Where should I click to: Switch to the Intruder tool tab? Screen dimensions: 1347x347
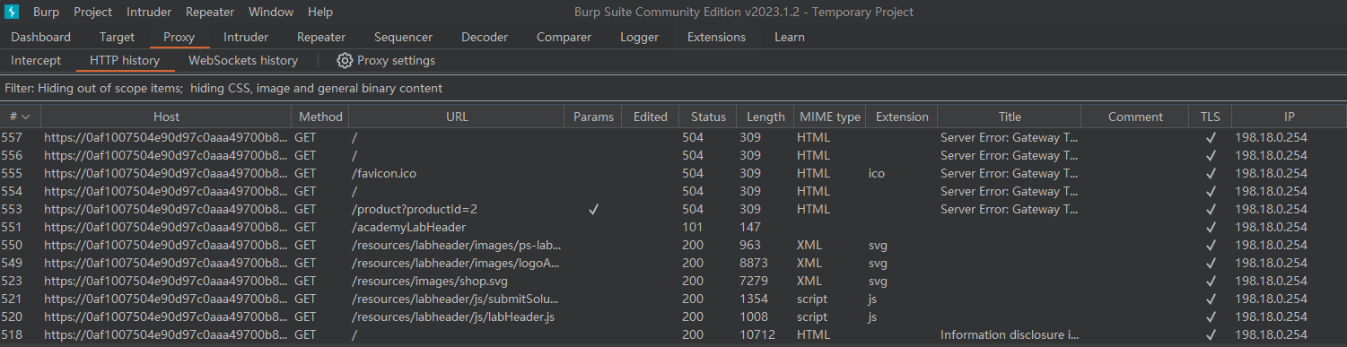tap(246, 37)
